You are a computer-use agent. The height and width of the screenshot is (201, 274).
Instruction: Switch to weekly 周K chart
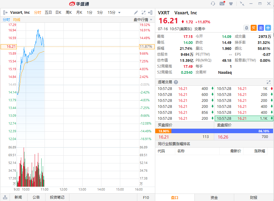click(69, 13)
